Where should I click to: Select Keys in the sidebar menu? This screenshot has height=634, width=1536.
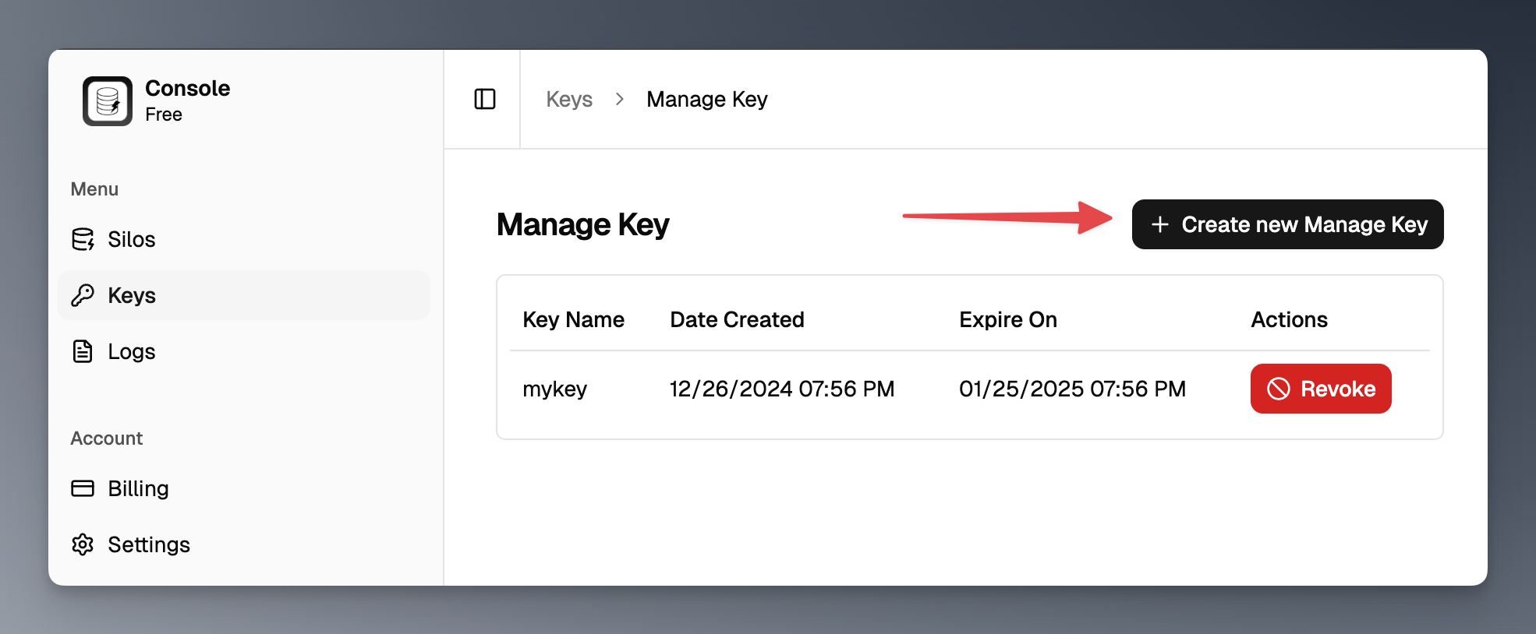[x=243, y=295]
